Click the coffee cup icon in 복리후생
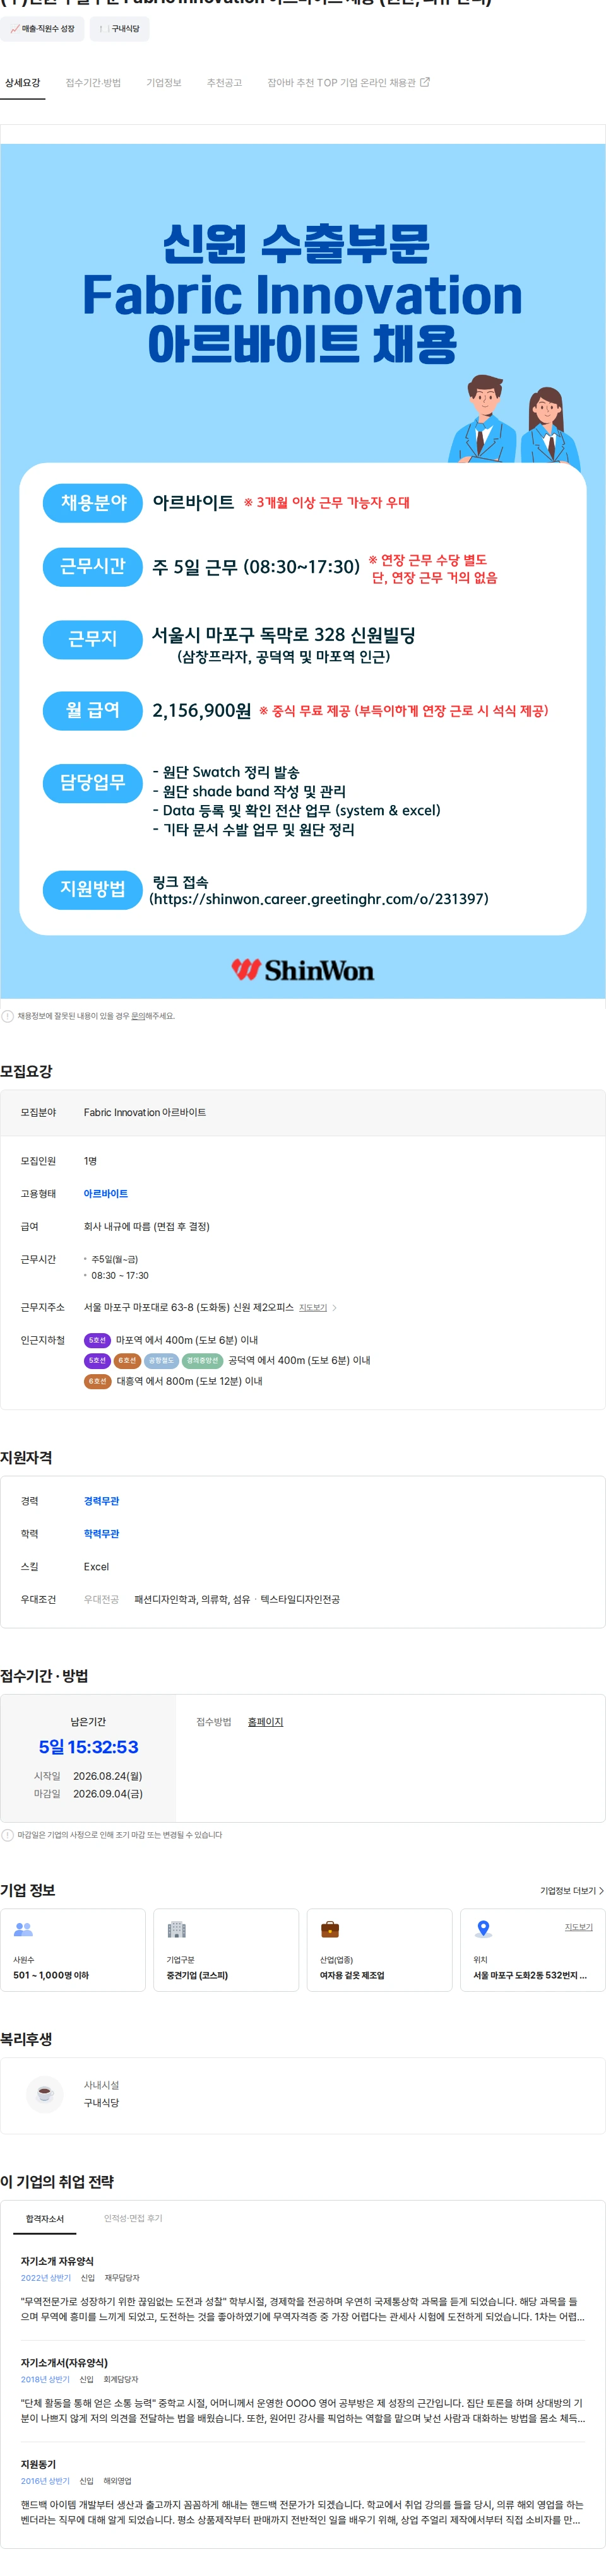The width and height of the screenshot is (606, 2576). 44,2094
